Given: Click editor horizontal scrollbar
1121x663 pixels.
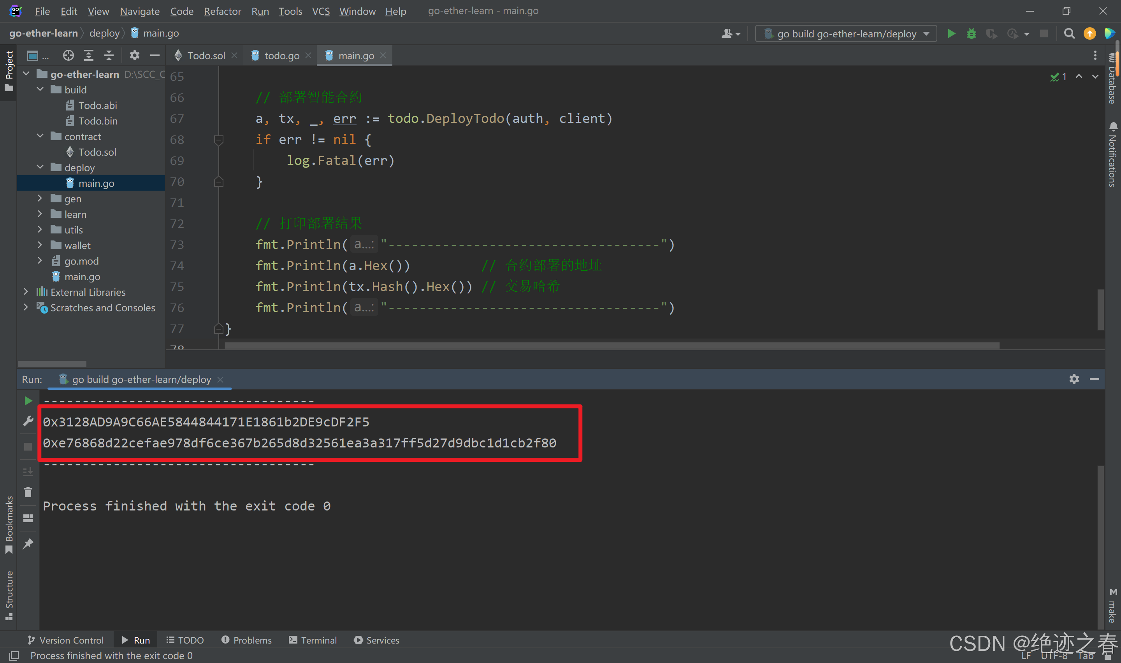Looking at the screenshot, I should coord(611,346).
